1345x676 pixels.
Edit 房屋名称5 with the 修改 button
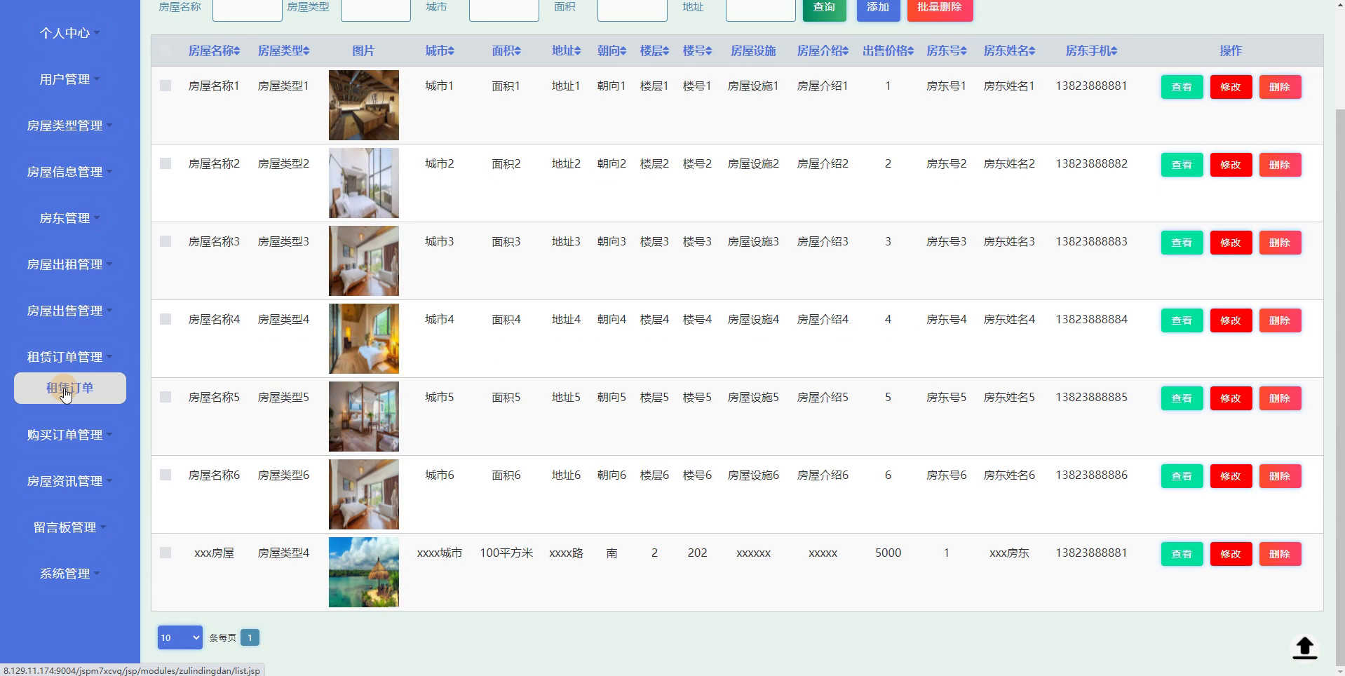coord(1231,398)
